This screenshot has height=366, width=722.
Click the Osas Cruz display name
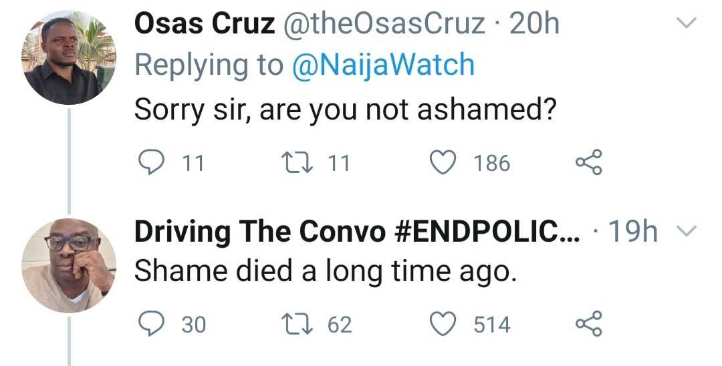pyautogui.click(x=205, y=24)
